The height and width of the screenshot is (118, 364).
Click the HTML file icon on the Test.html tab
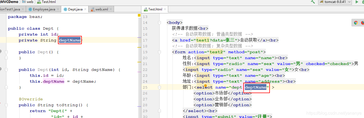click(x=146, y=9)
